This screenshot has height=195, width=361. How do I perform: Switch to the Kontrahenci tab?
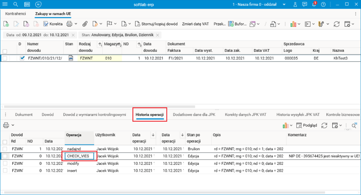(16, 14)
